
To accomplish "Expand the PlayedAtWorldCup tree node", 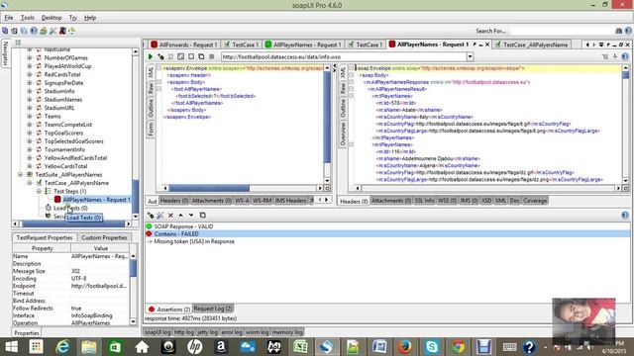I will point(29,66).
